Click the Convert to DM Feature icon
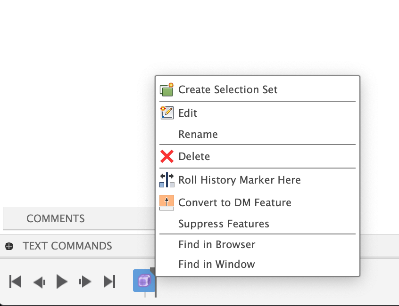The height and width of the screenshot is (306, 399). pyautogui.click(x=167, y=202)
